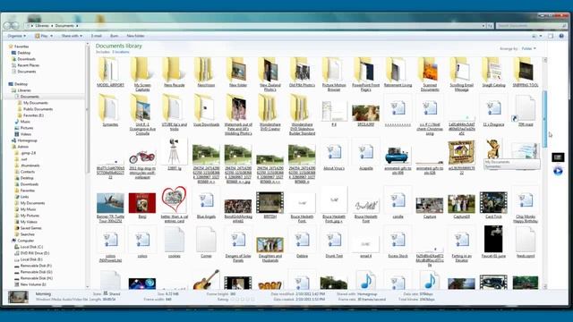Image resolution: width=573 pixels, height=322 pixels.
Task: Select Public Documents in navigation tree
Action: tap(38, 109)
